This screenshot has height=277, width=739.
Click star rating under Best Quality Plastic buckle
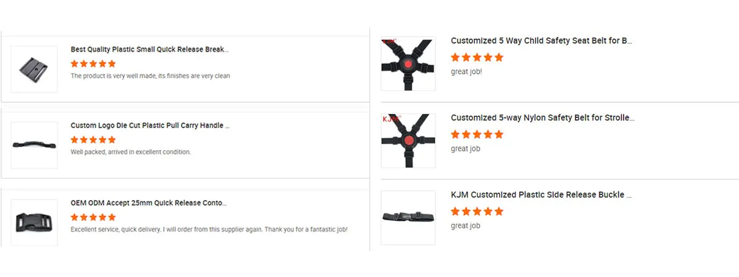point(93,63)
